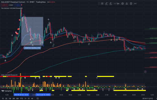Click the buy price 0.03914 button
Screen dimensions: 157x100
tap(18, 5)
